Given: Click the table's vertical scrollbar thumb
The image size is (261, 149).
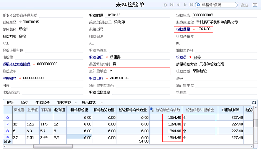Looking at the screenshot, I should pyautogui.click(x=255, y=123).
